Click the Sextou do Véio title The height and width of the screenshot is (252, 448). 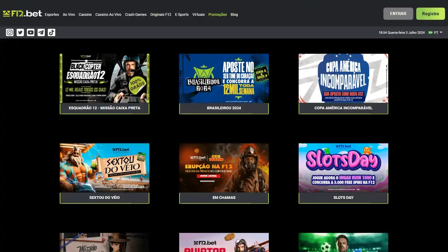pos(105,198)
